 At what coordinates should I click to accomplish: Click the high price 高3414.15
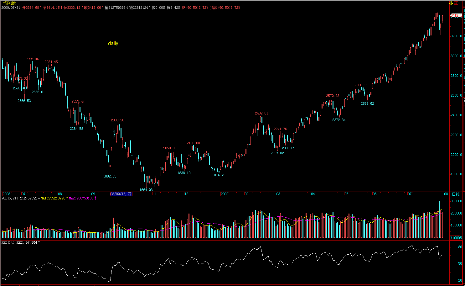click(51, 8)
